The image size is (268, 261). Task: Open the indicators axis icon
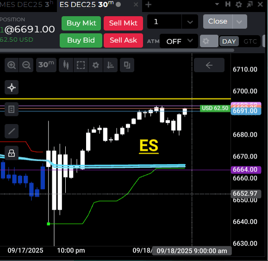tap(110, 65)
